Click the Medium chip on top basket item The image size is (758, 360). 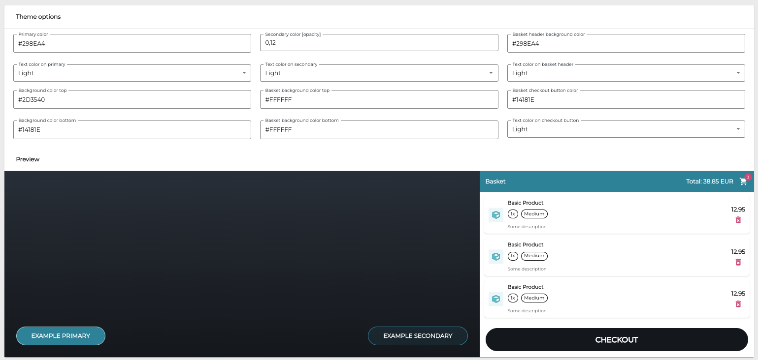tap(534, 214)
